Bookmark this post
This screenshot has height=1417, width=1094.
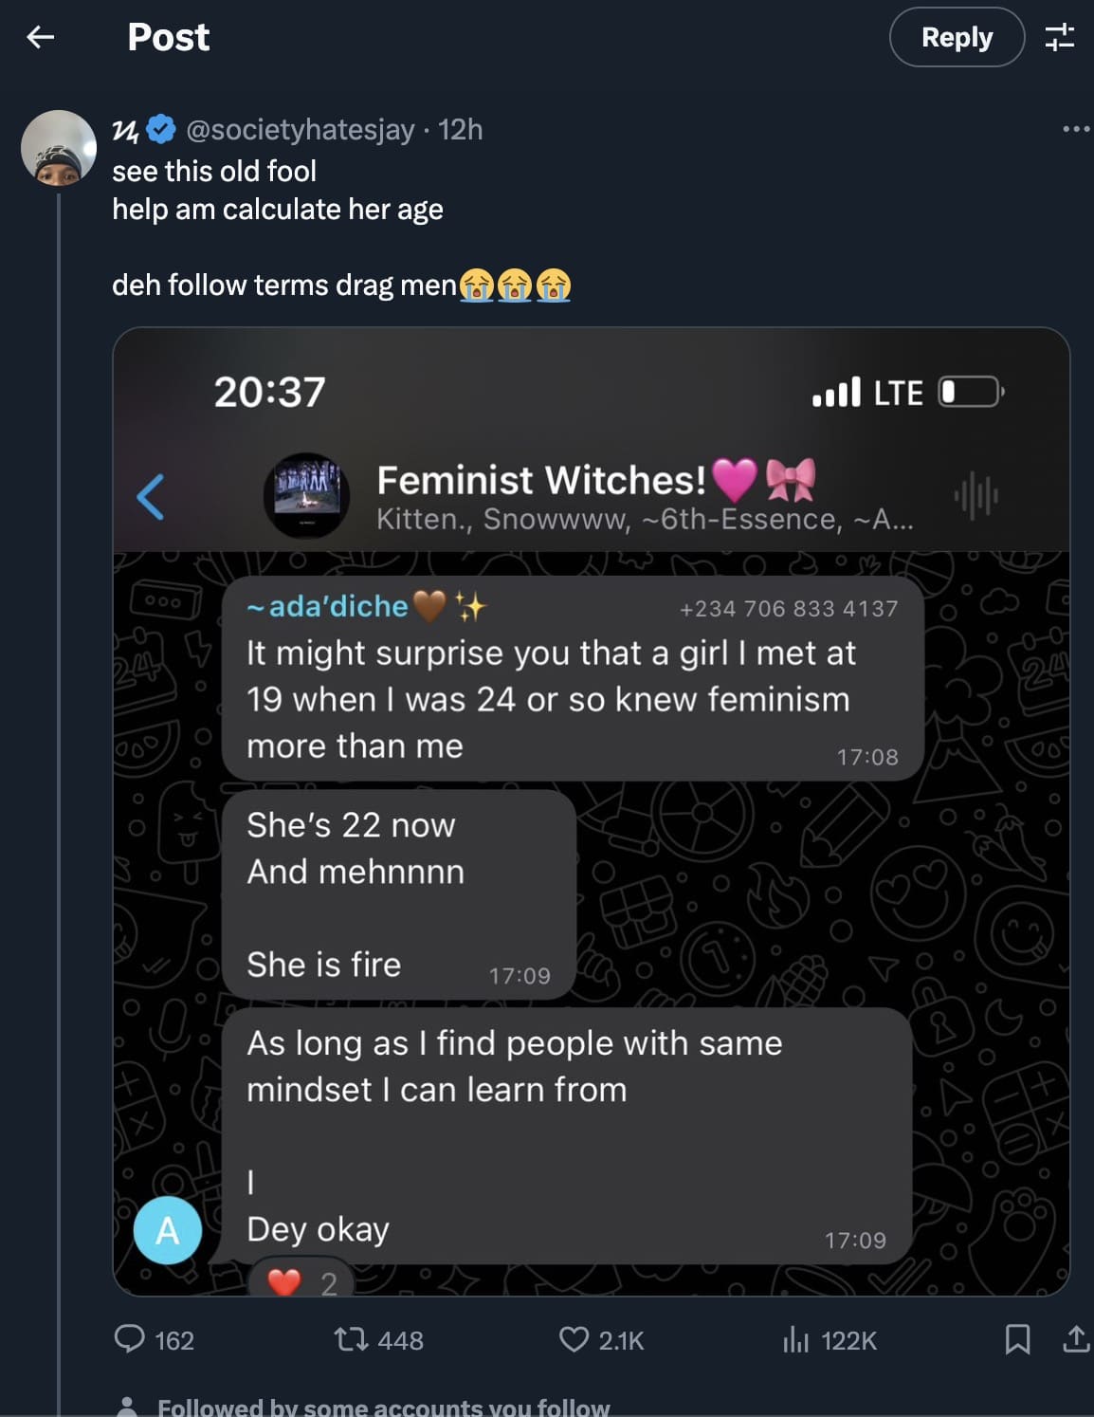click(x=1017, y=1339)
